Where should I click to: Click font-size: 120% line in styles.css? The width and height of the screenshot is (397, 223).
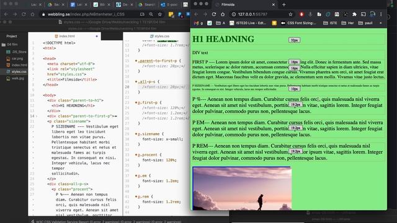point(159,160)
